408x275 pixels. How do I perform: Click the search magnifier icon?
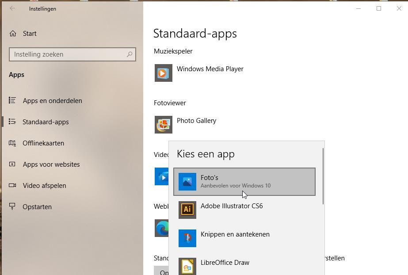pos(130,54)
